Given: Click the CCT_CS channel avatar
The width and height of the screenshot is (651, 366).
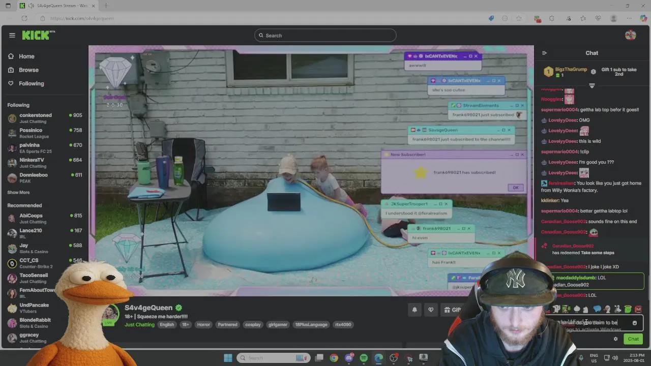Looking at the screenshot, I should pyautogui.click(x=12, y=263).
